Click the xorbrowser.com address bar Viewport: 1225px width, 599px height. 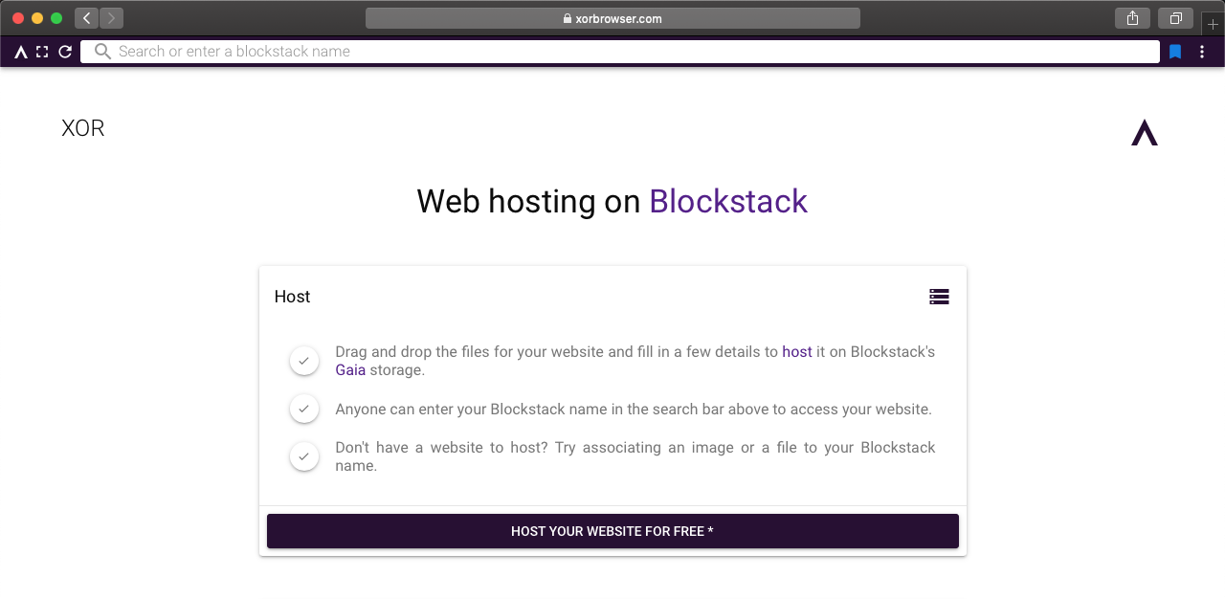[x=612, y=18]
